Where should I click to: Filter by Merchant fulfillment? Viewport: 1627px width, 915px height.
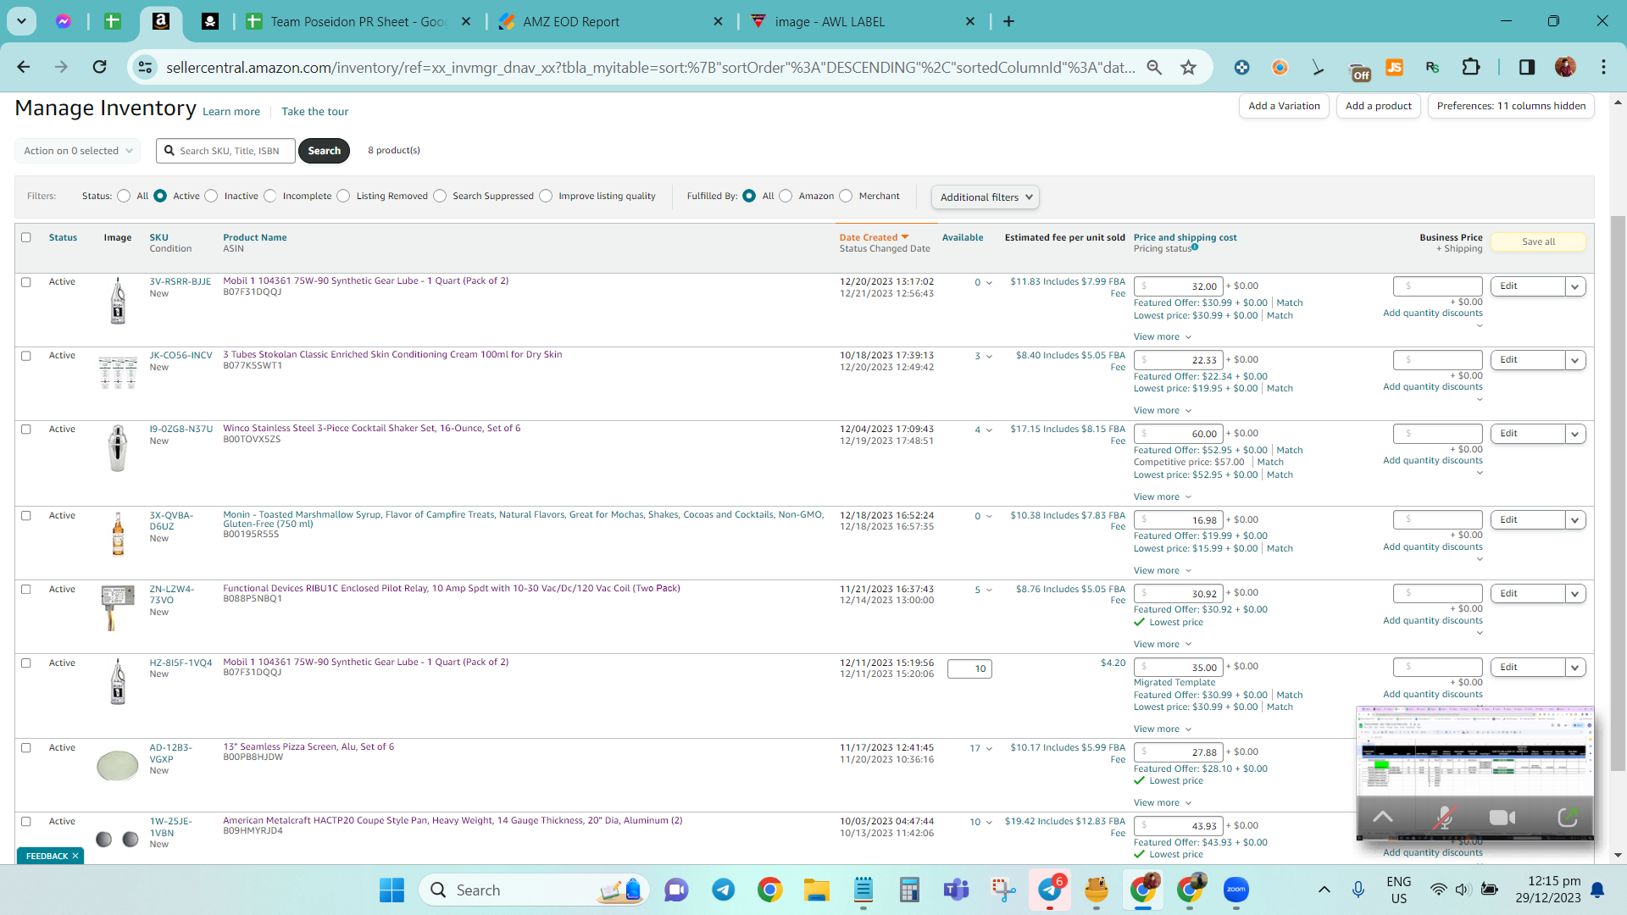(846, 197)
